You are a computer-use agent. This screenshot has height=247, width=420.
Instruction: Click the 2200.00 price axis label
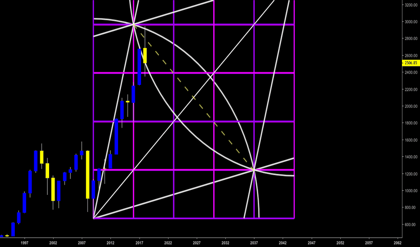click(x=411, y=89)
